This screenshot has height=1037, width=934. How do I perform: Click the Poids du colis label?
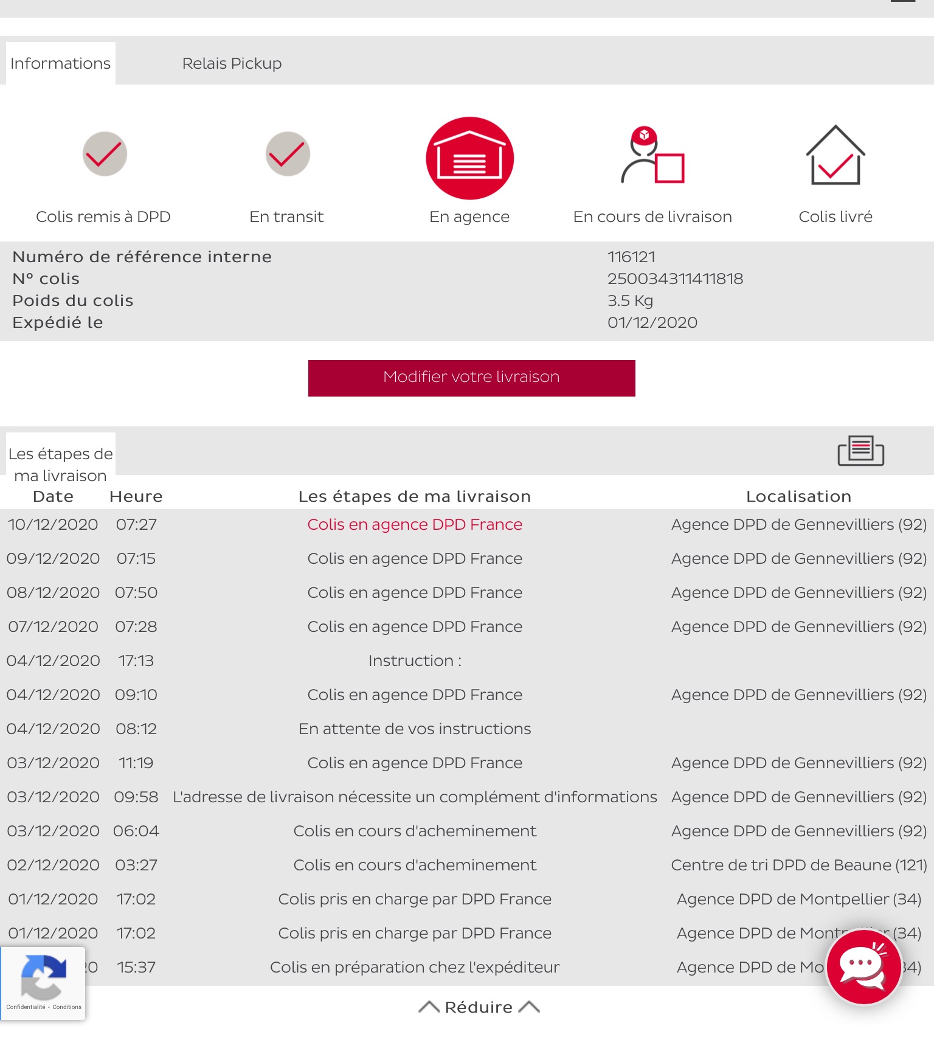(72, 300)
